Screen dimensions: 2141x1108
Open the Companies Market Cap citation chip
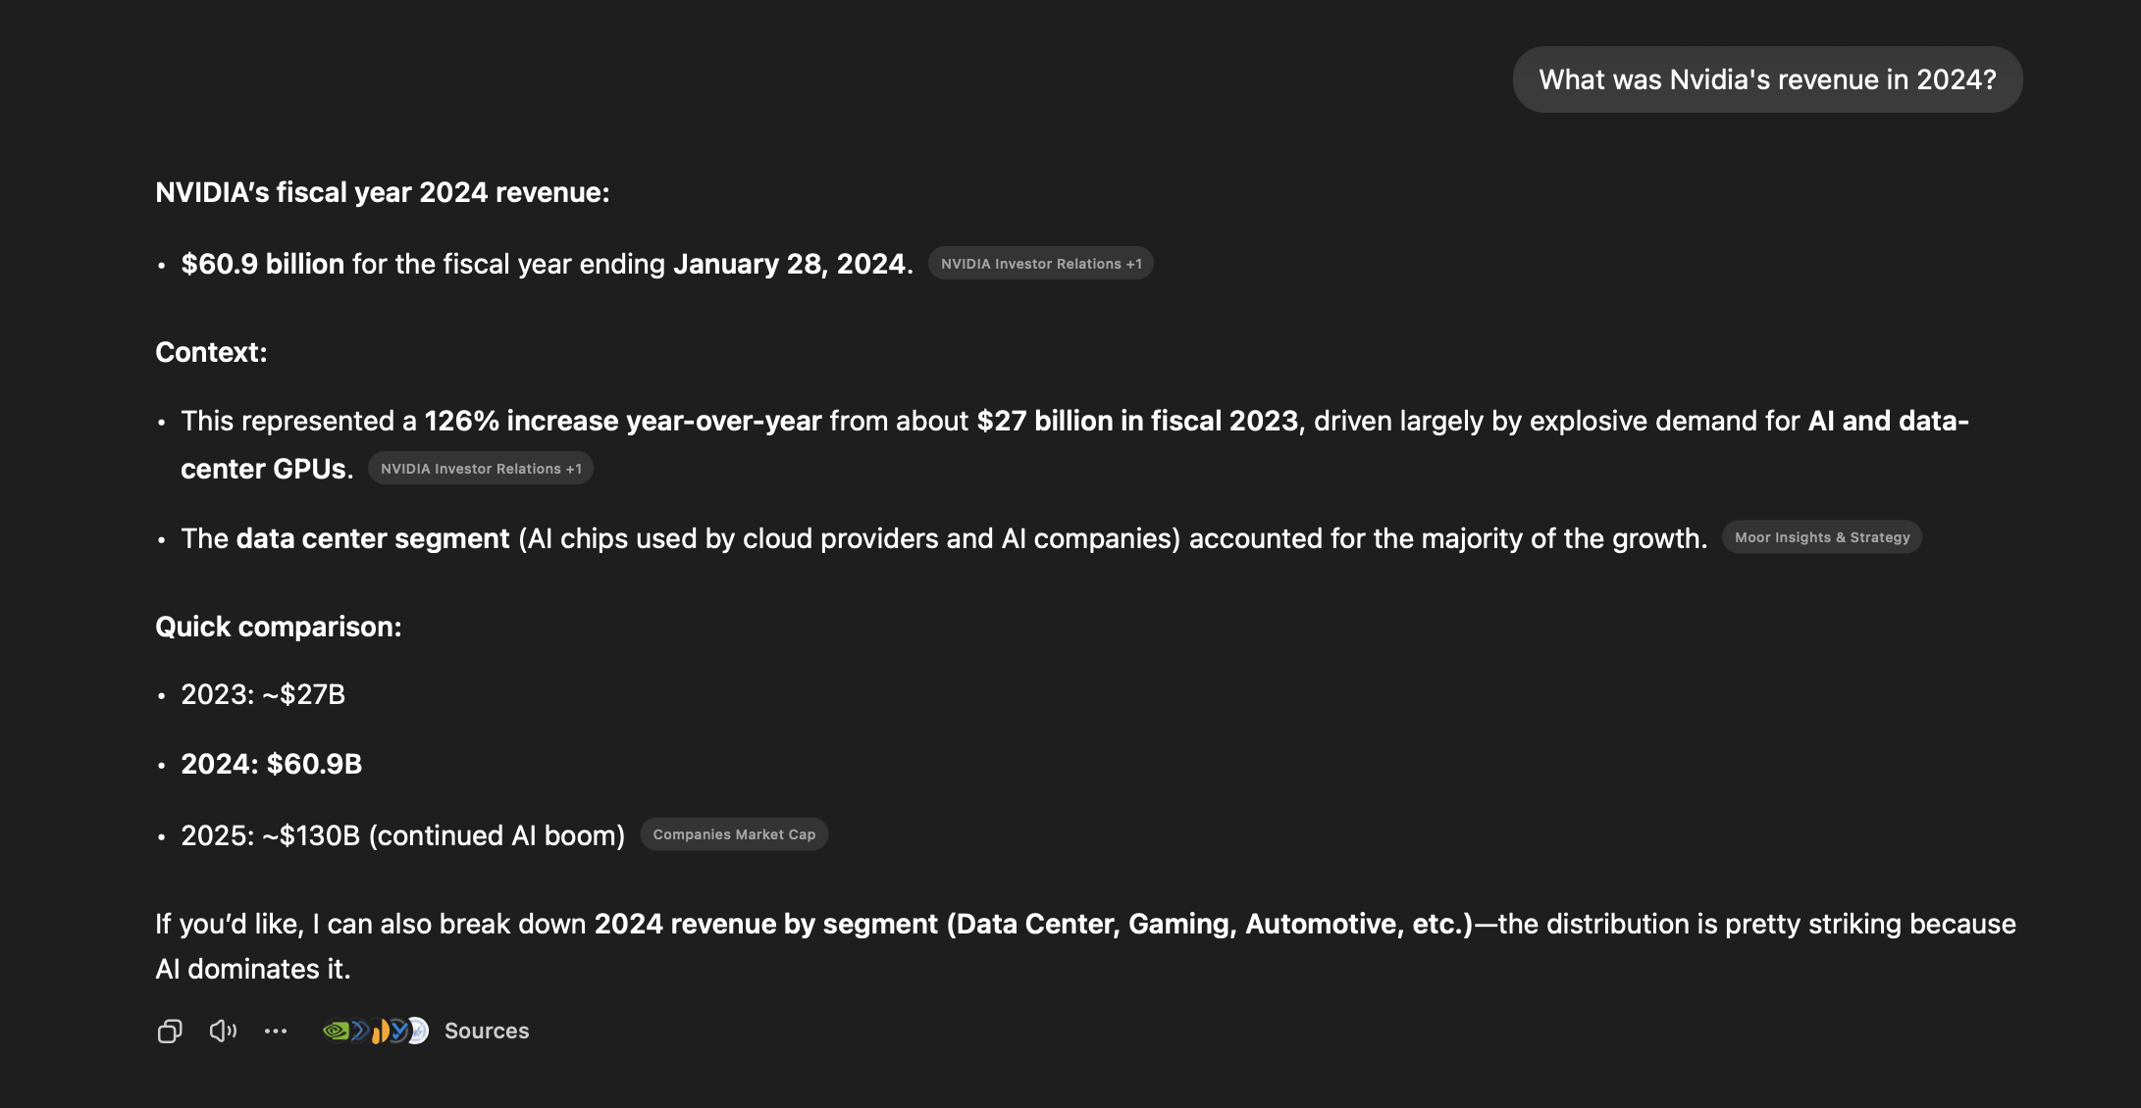tap(733, 834)
